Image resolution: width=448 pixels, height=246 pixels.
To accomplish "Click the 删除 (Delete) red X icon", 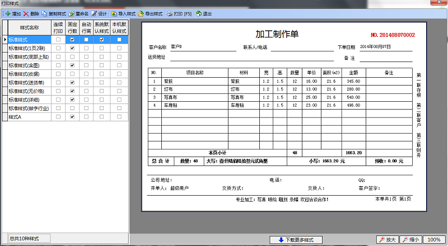I will (26, 13).
